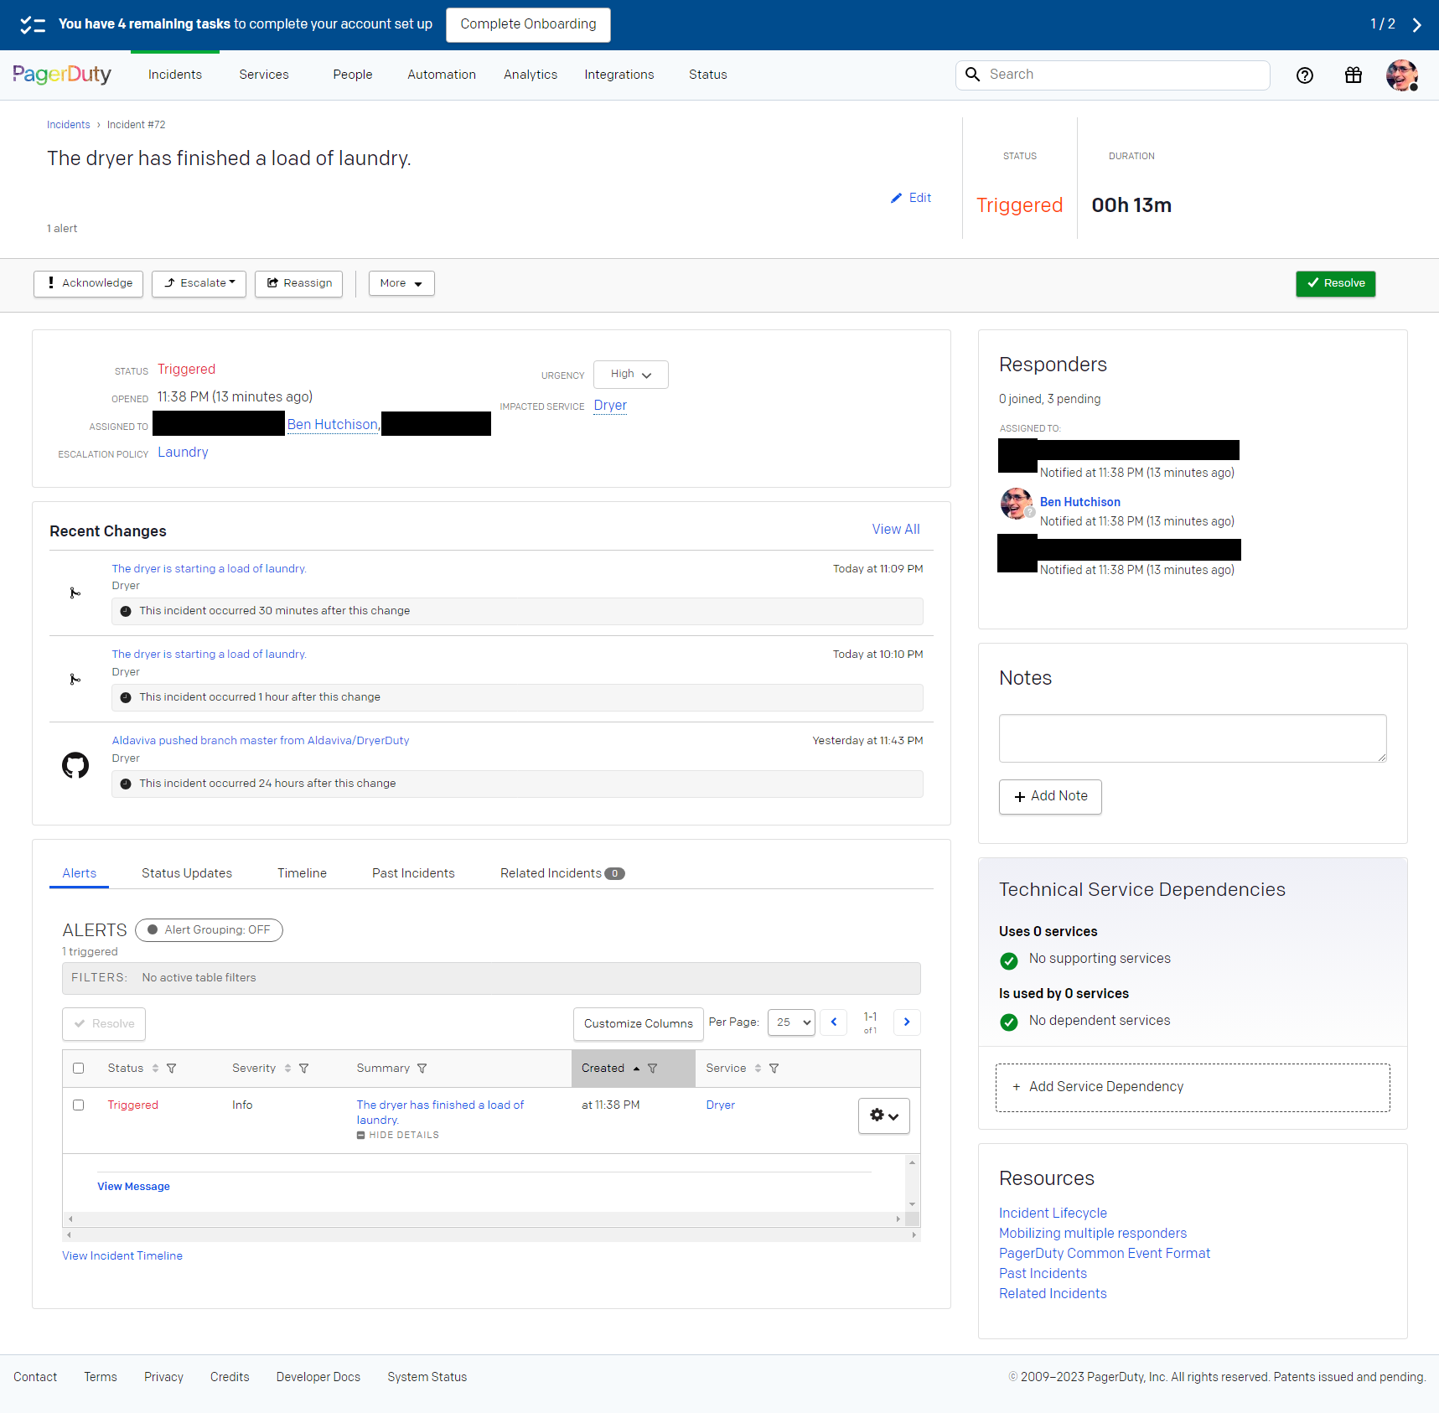
Task: Click the onboarding checklist icon
Action: [33, 24]
